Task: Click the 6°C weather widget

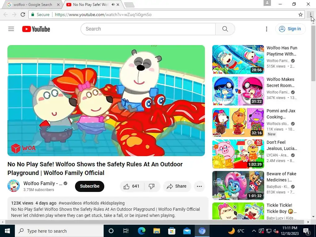Action: [236, 231]
